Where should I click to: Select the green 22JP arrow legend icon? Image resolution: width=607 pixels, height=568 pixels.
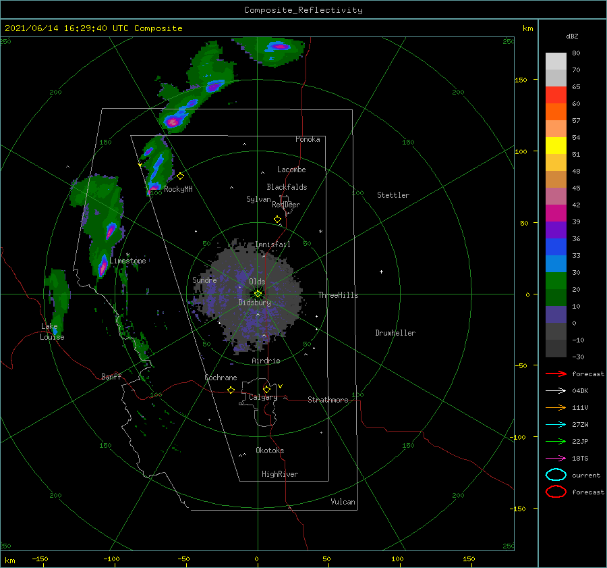(556, 441)
